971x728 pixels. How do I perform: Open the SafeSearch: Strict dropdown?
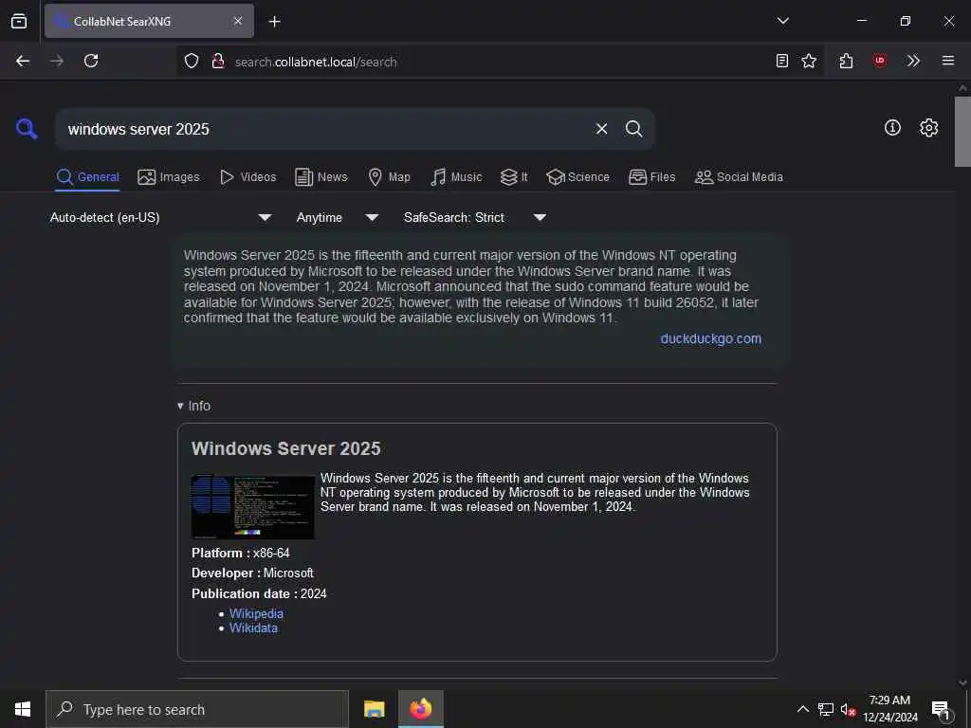[474, 217]
